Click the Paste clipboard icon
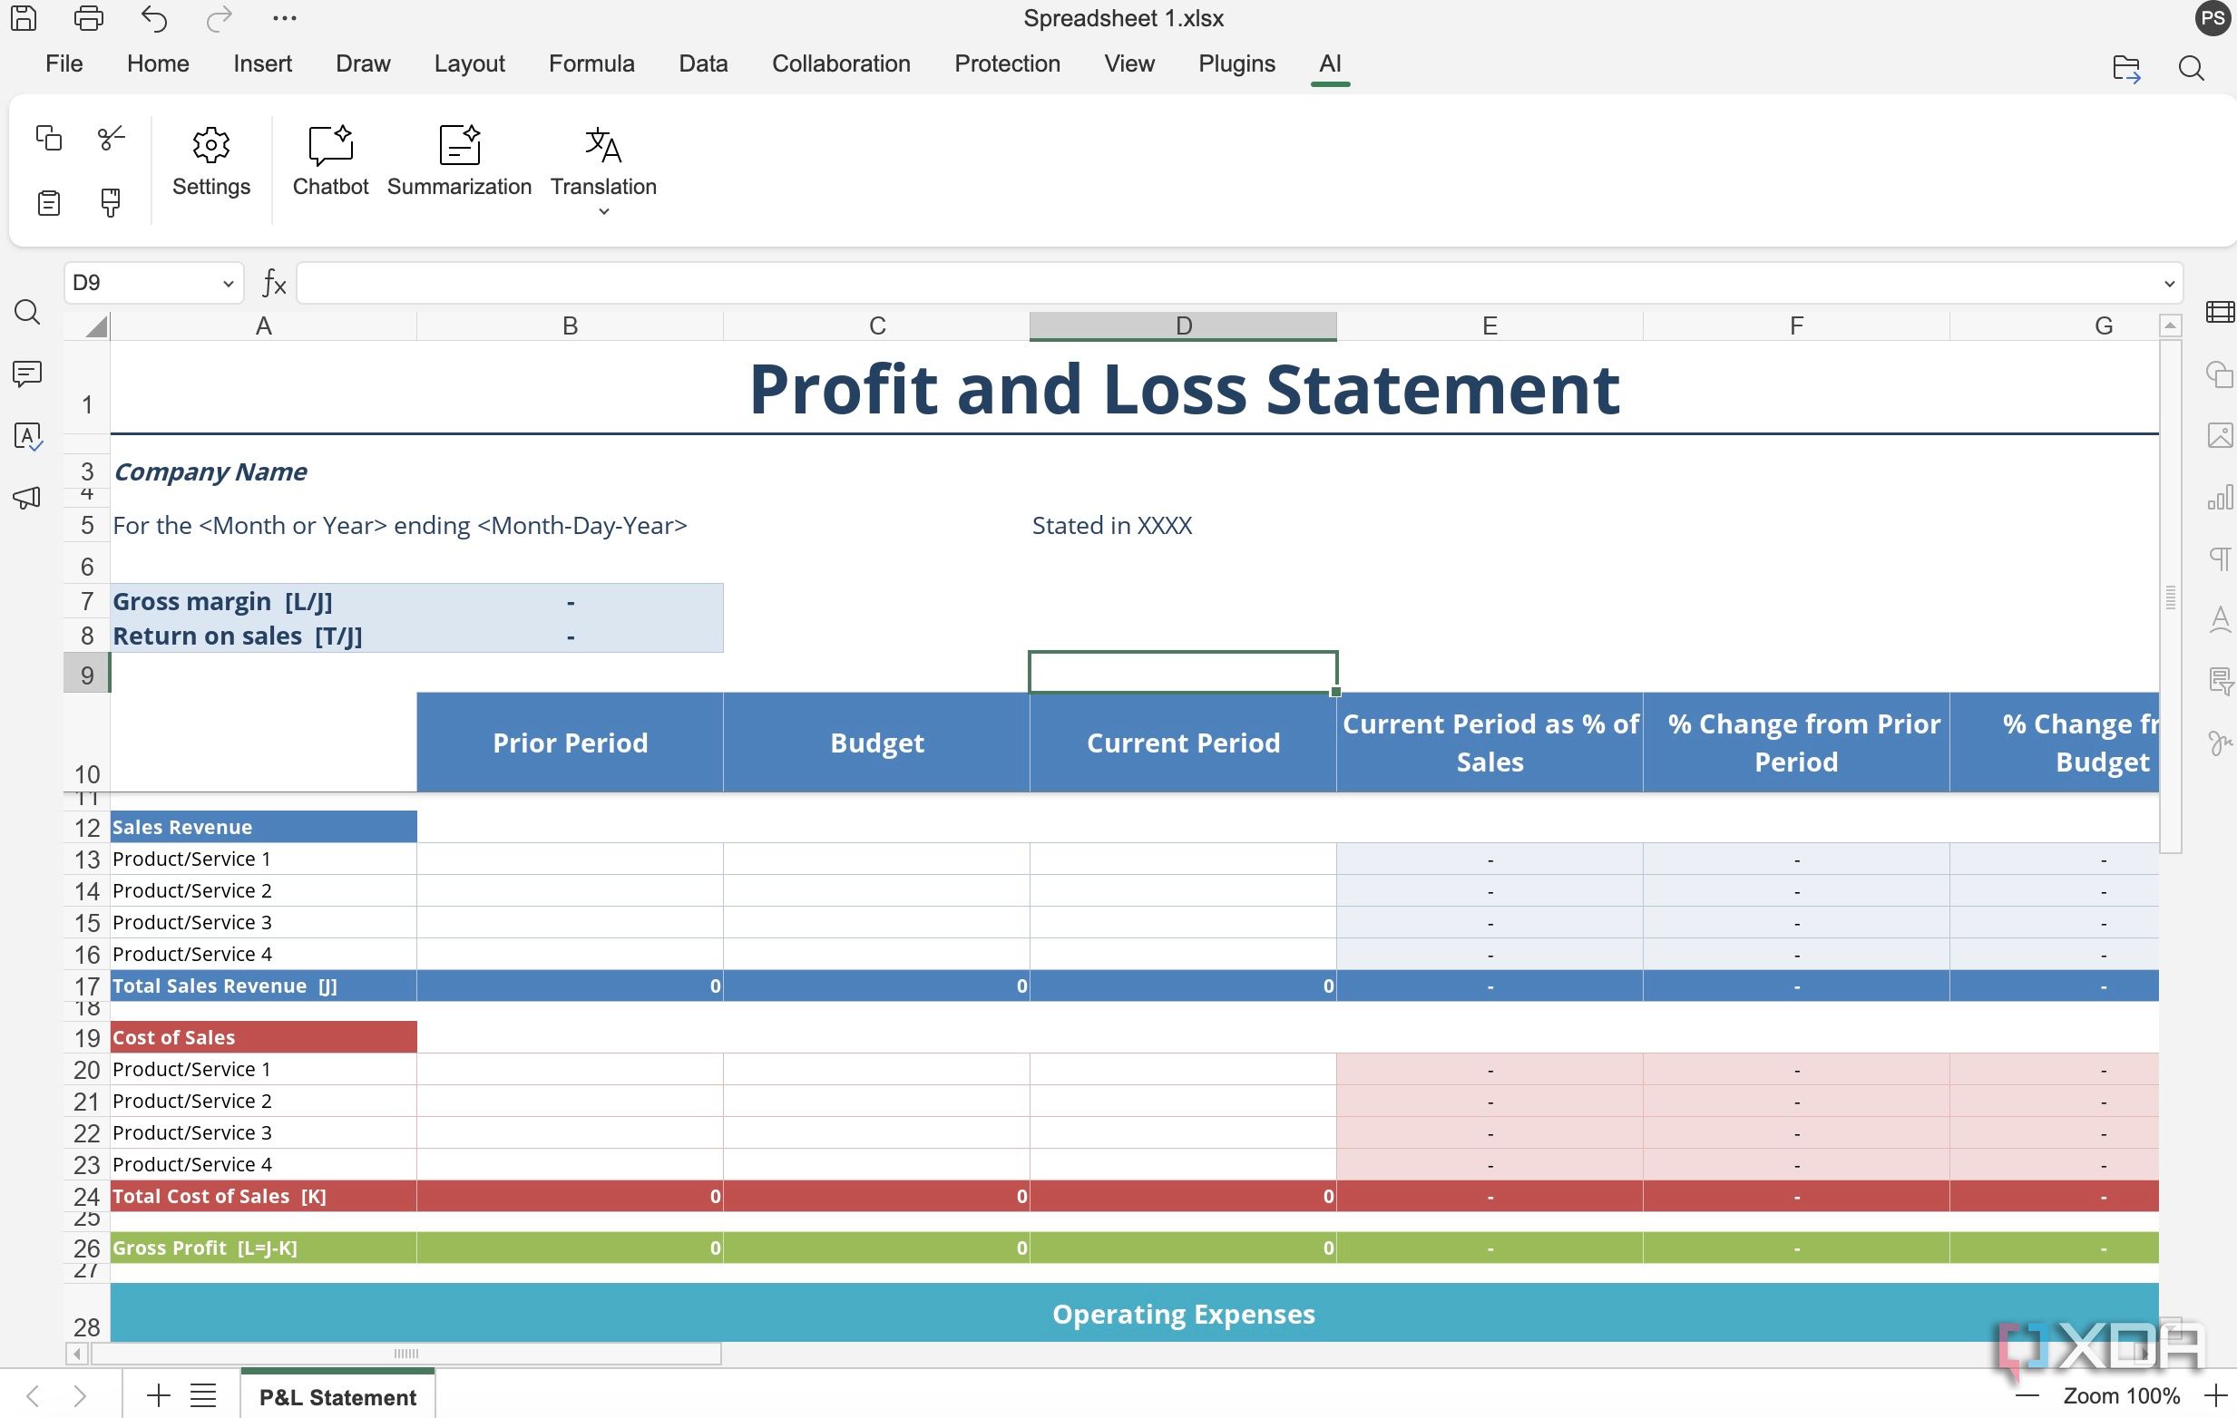Screen dimensions: 2237x1418 pos(48,202)
